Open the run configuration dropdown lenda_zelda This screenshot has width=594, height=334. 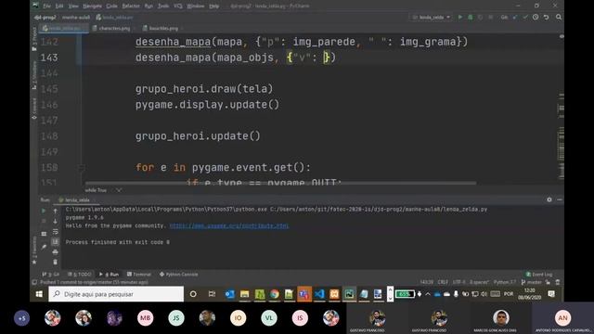(x=431, y=17)
